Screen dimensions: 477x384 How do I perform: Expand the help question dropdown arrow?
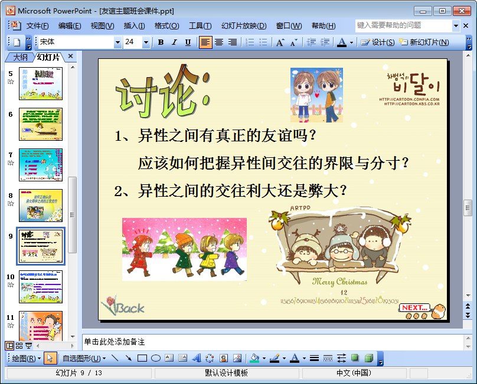coord(456,26)
